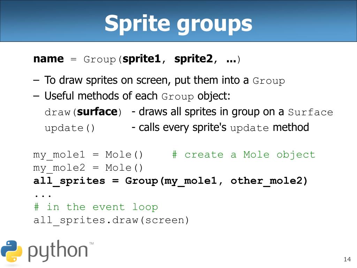Click code line 'my_mole2 = Mole()'
This screenshot has width=357, height=268.
point(88,168)
